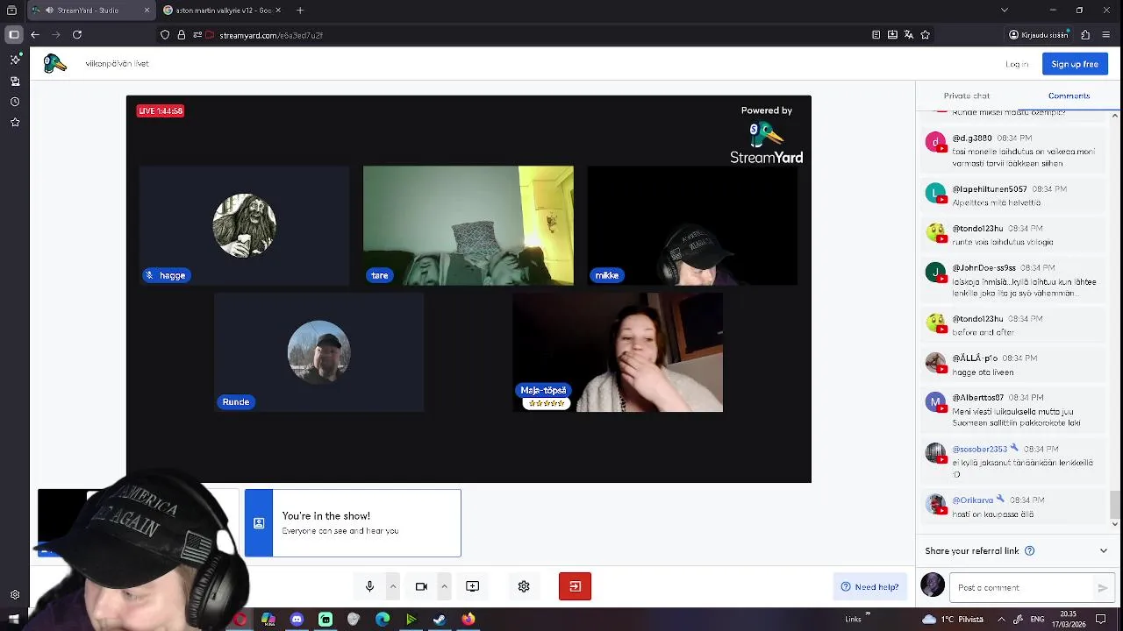Open browser extensions icon
Viewport: 1123px width, 631px height.
pyautogui.click(x=1085, y=35)
